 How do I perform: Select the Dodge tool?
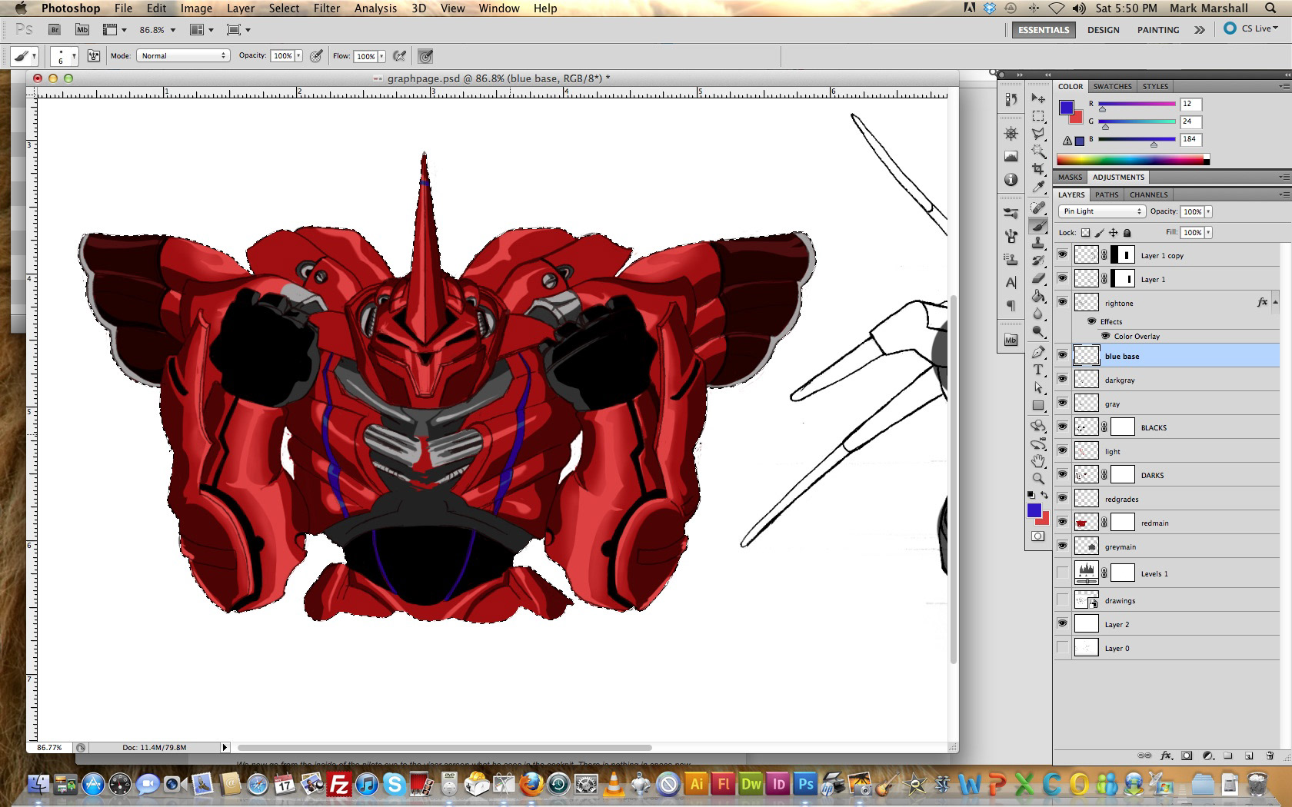pos(1038,331)
